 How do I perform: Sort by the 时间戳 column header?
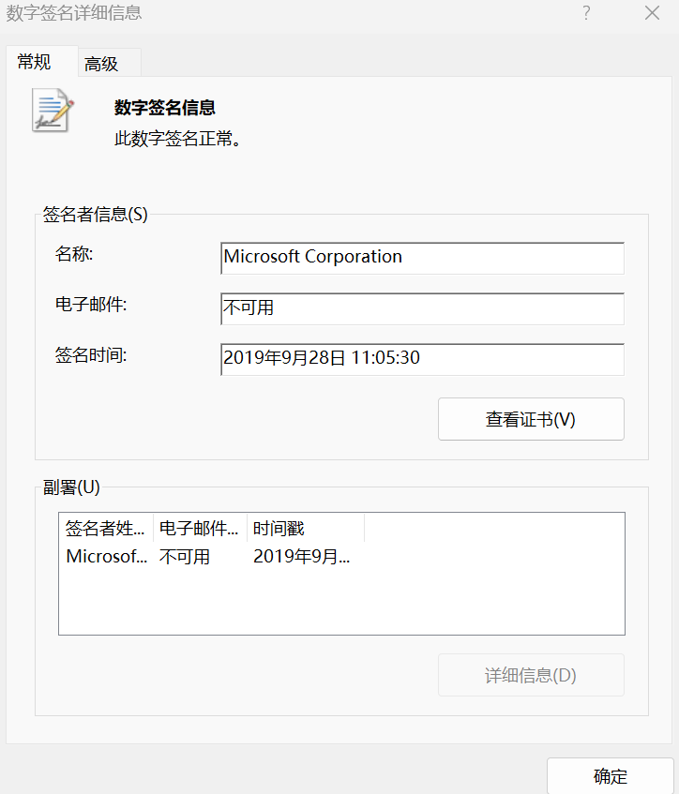click(305, 529)
